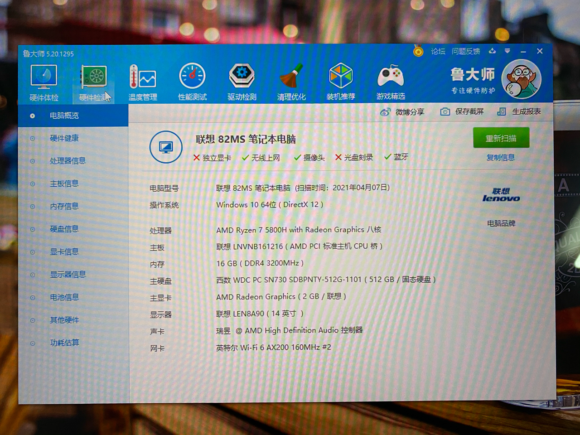The height and width of the screenshot is (435, 580).
Task: Click the 联想 LEN8A90 14 英寸 display text
Action: [x=260, y=314]
